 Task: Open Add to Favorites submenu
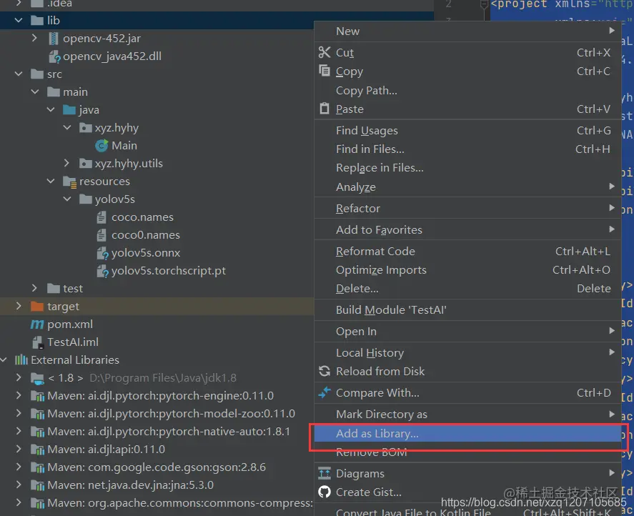coord(467,229)
